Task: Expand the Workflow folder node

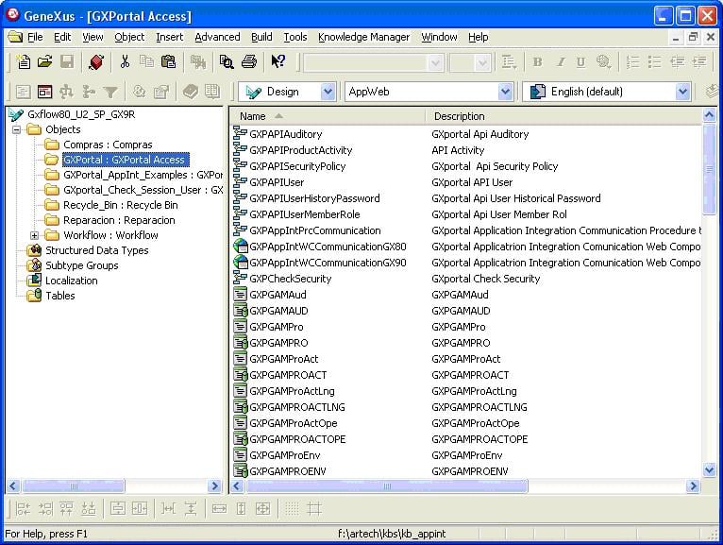Action: pyautogui.click(x=35, y=235)
